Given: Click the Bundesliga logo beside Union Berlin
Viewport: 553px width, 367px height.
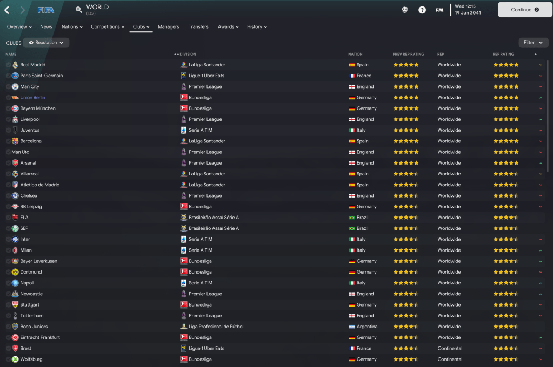Looking at the screenshot, I should 184,98.
